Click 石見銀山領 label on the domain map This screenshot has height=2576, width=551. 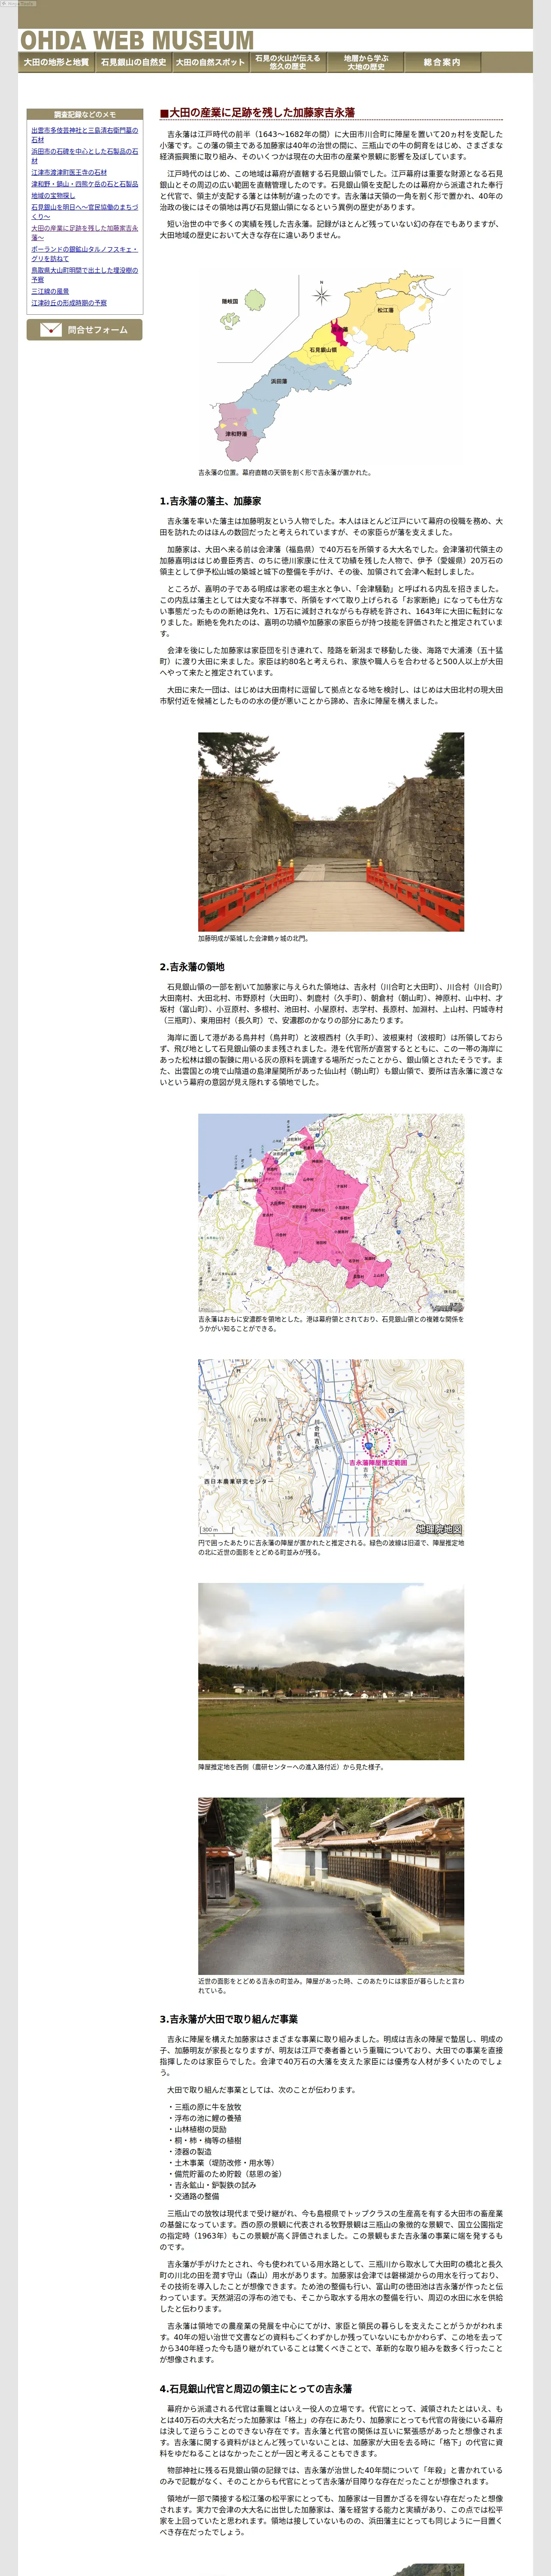click(x=323, y=350)
